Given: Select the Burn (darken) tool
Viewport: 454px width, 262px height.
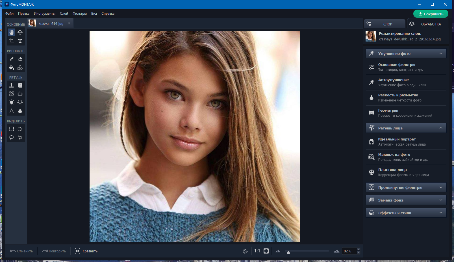Looking at the screenshot, I should [x=20, y=102].
